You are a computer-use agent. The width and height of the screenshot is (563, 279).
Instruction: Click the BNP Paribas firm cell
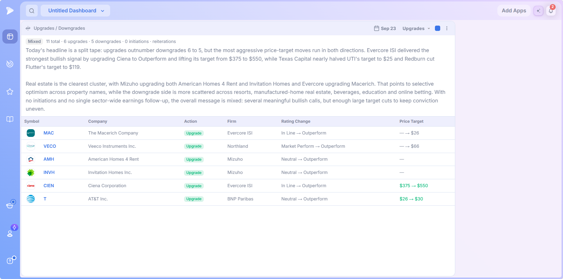tap(240, 199)
